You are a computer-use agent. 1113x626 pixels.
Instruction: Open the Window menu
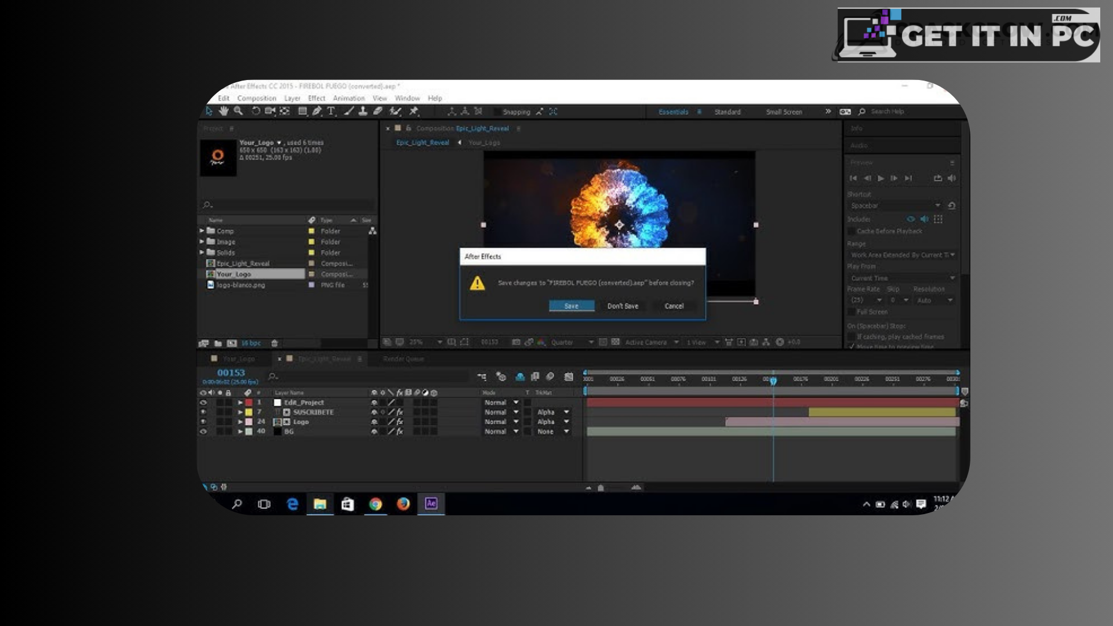coord(407,99)
